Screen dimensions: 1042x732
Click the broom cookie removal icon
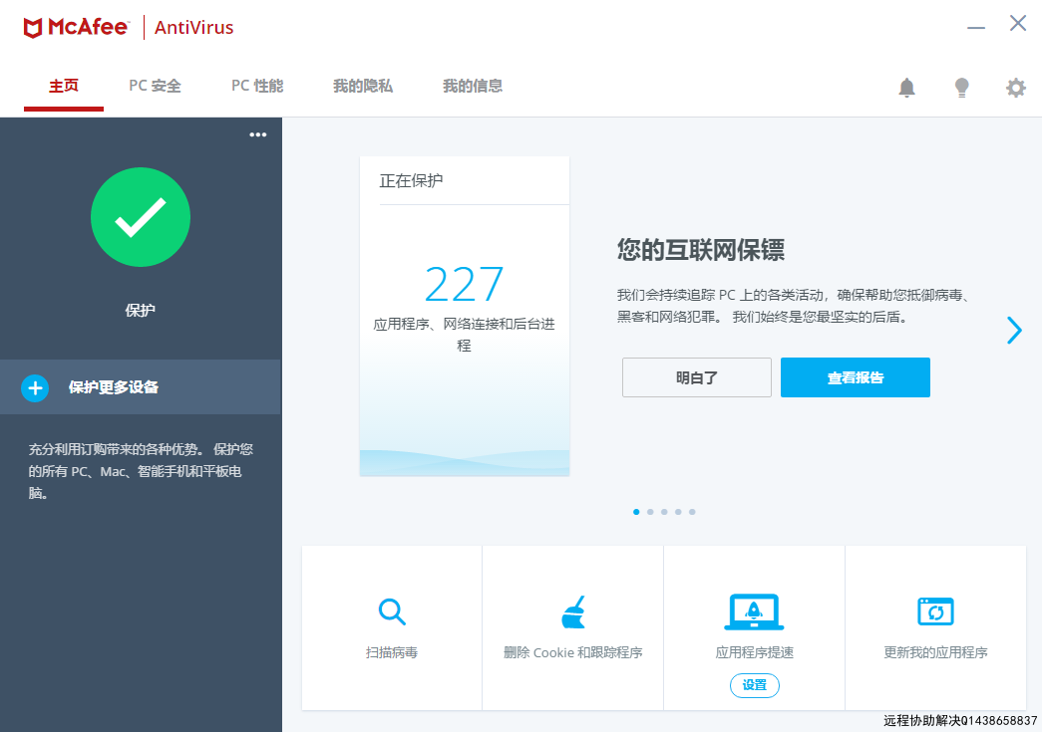tap(572, 611)
